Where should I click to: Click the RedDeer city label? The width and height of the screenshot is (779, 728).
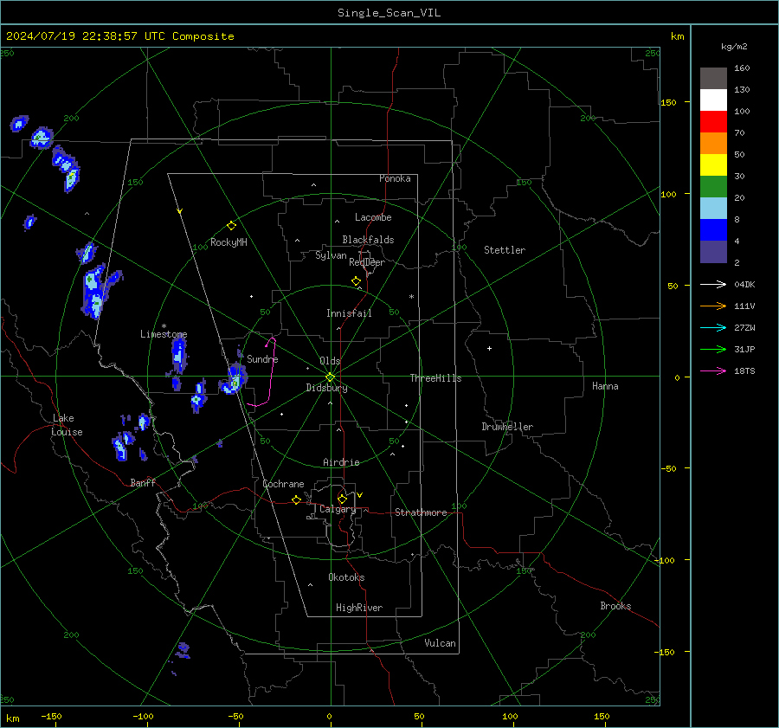tap(367, 262)
